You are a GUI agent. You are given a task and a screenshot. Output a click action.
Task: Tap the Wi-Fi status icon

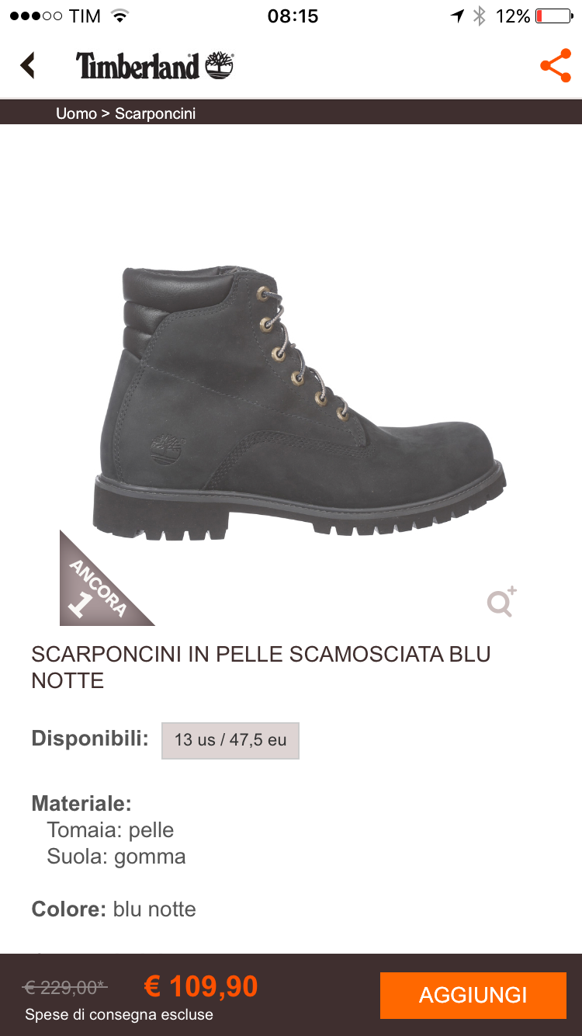tap(120, 16)
